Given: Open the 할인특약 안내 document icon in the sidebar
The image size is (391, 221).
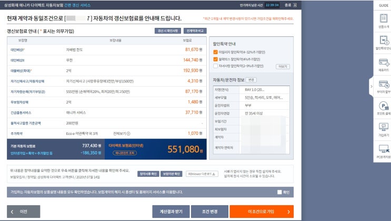Looking at the screenshot, I should (x=384, y=40).
